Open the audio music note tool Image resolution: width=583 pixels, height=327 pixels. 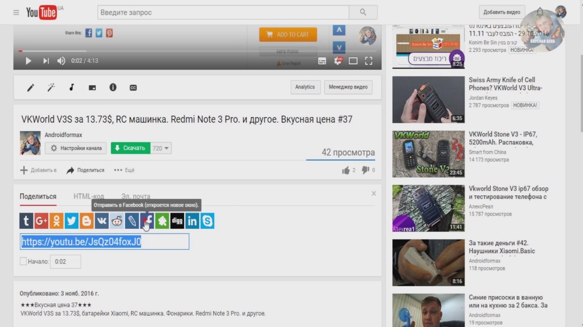(x=72, y=88)
